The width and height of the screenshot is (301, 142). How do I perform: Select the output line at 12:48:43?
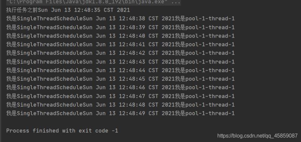tap(120, 62)
